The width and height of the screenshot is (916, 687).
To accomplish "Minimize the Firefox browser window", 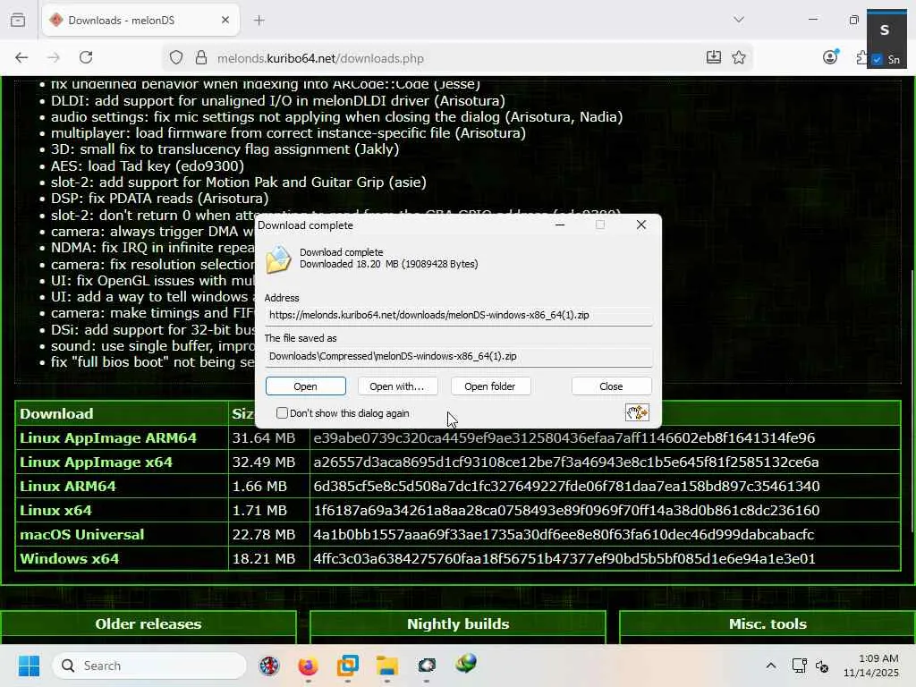I will [812, 20].
